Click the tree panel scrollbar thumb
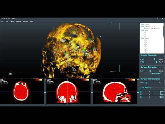165x124 pixels. [x=164, y=31]
